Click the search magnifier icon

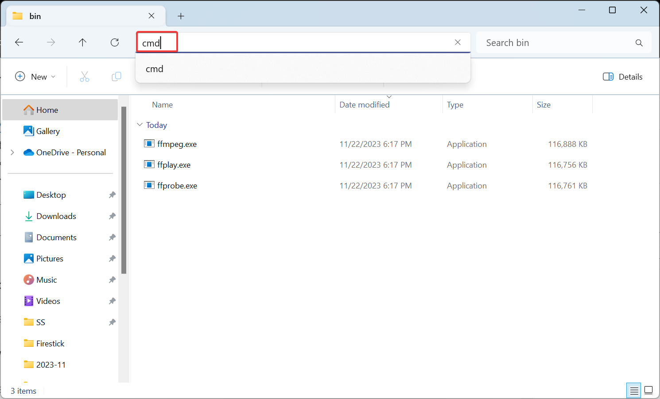point(639,43)
